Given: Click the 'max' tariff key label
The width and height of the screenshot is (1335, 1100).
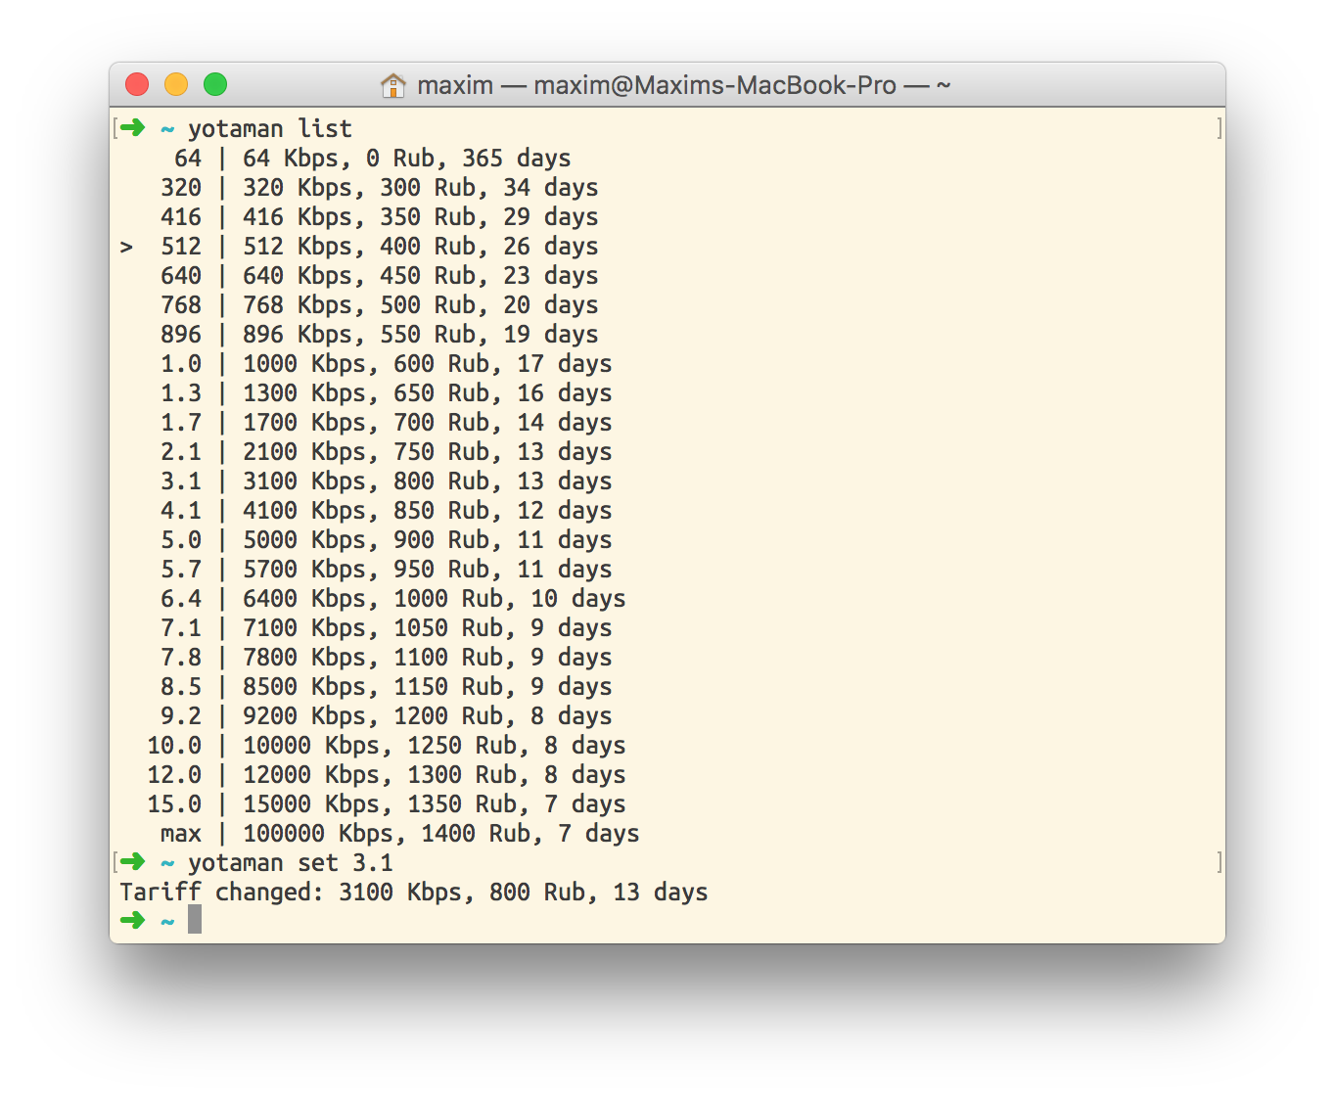Looking at the screenshot, I should click(181, 834).
